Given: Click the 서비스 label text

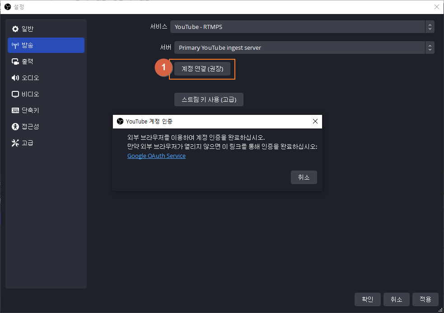Looking at the screenshot, I should pyautogui.click(x=159, y=27).
